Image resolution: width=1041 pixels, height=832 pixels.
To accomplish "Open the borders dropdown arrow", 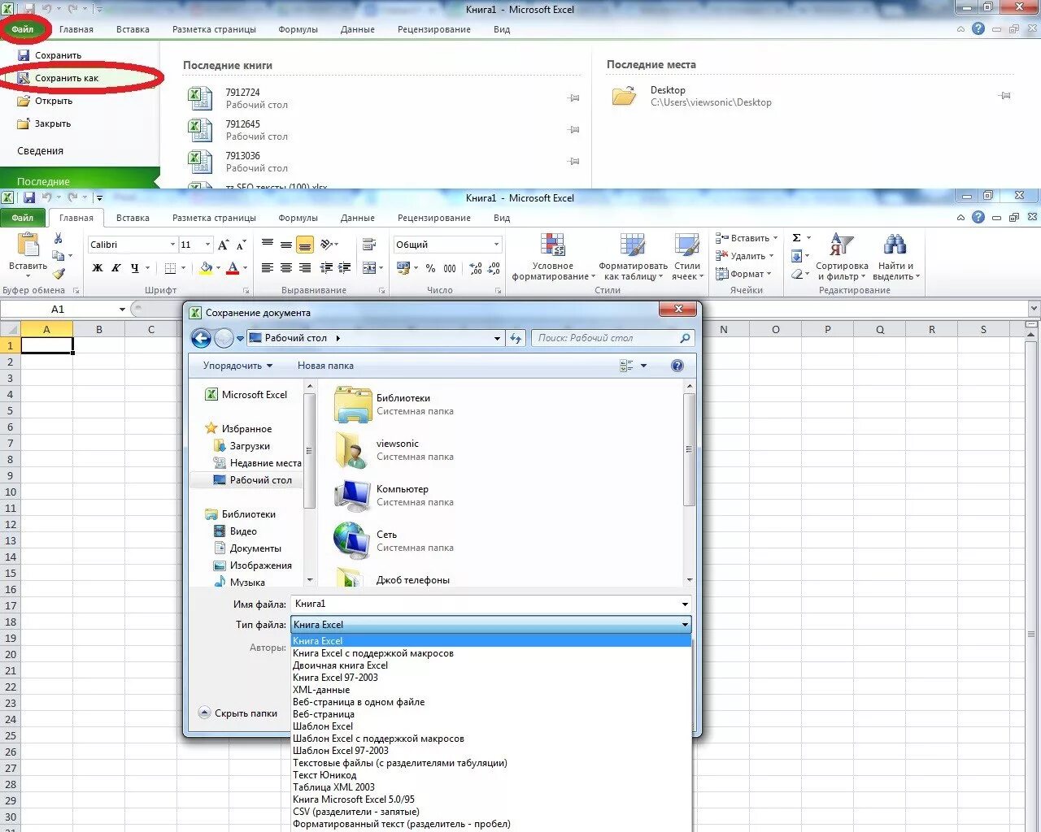I will pyautogui.click(x=184, y=268).
